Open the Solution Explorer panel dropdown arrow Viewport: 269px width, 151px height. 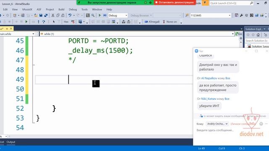tap(264, 29)
